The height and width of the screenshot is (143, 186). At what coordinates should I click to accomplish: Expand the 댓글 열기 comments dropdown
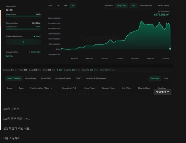(x=162, y=92)
